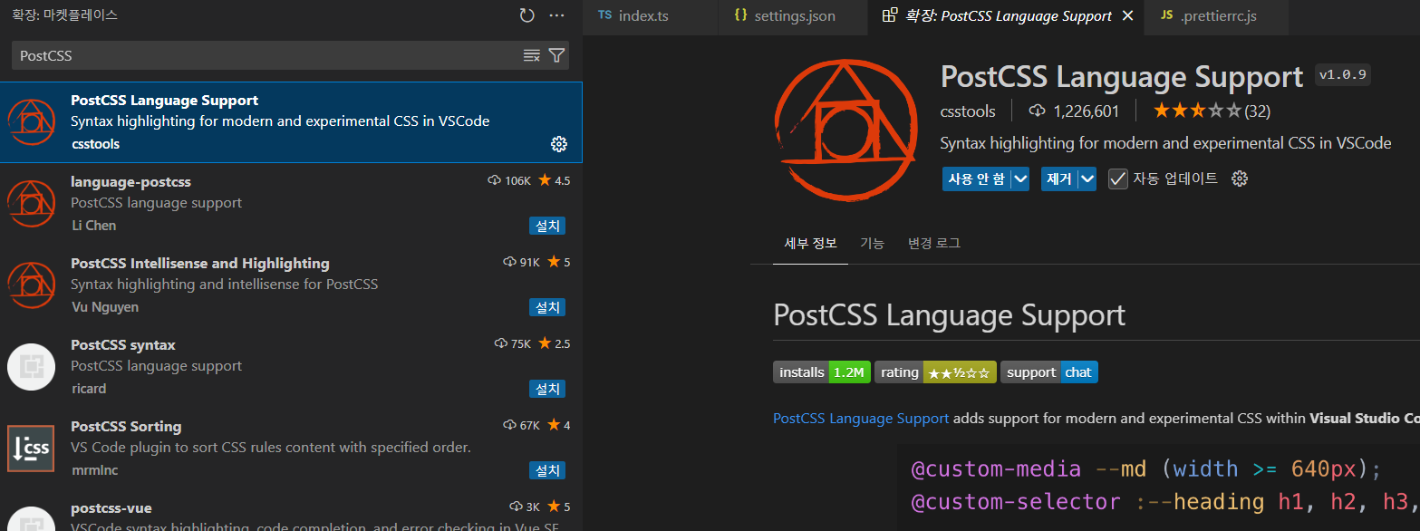Select the 기능 features tab
The height and width of the screenshot is (531, 1420).
[x=872, y=243]
